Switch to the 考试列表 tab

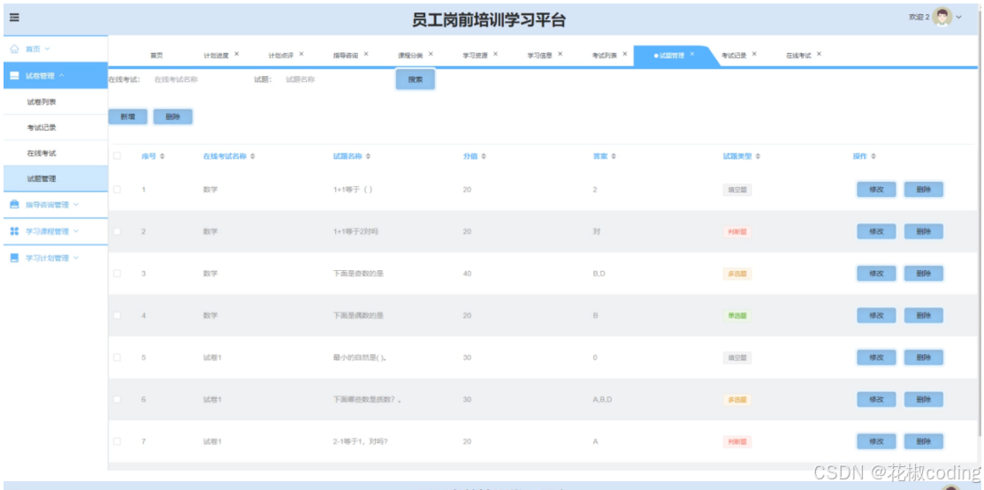(x=605, y=55)
